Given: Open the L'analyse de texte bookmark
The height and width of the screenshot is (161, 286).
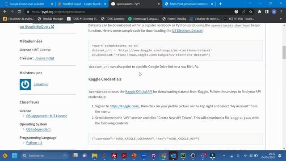Looking at the screenshot, I should [x=205, y=19].
